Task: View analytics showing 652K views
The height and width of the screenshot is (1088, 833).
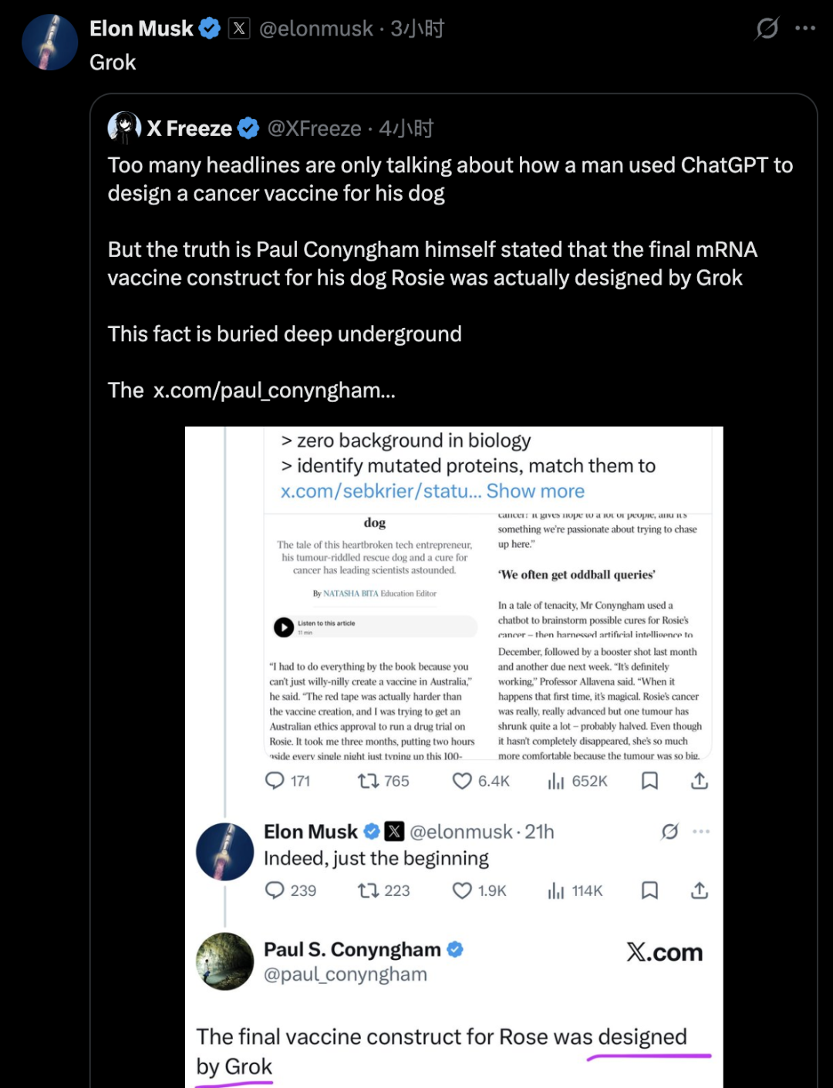Action: pos(556,781)
